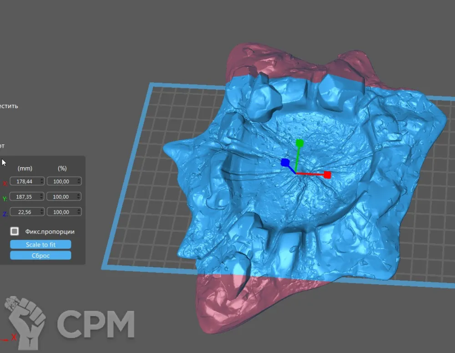The image size is (455, 353).
Task: Click the X scale percent field
Action: point(61,181)
